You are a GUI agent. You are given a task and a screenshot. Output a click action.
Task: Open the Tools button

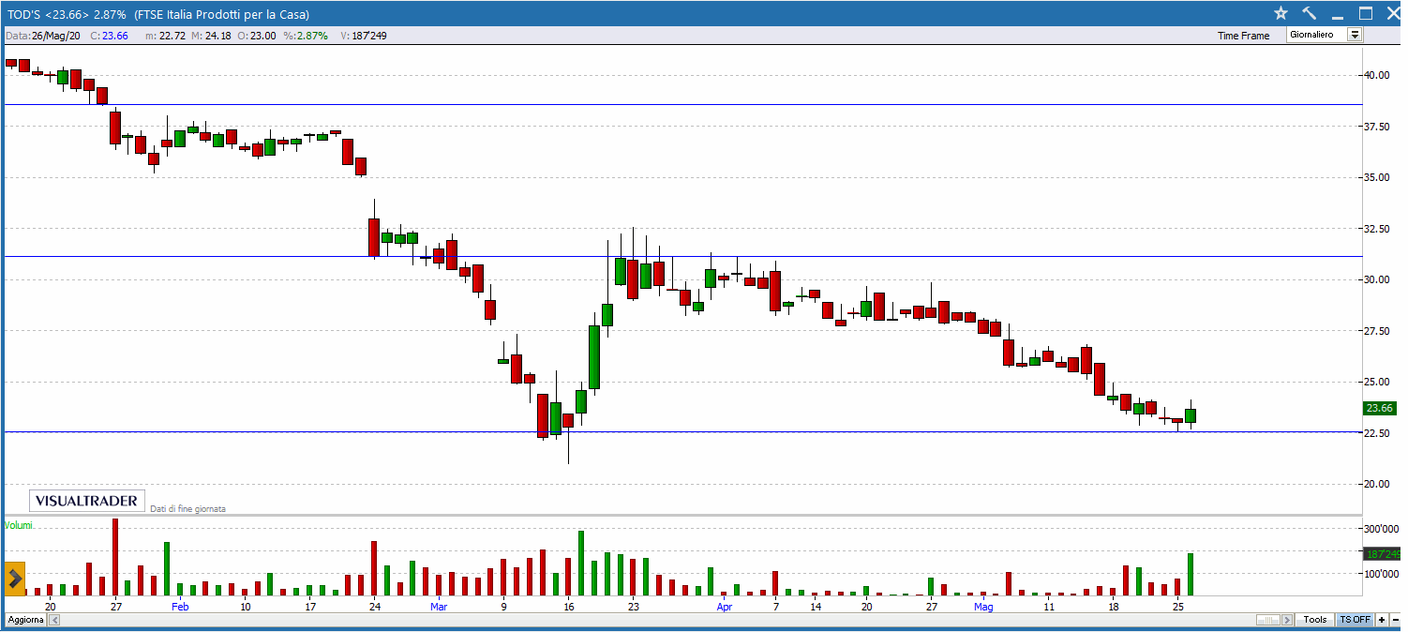point(1314,620)
